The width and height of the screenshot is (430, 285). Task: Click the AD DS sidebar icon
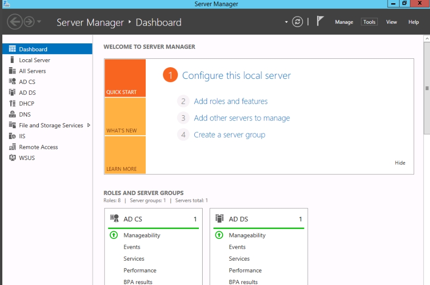12,92
